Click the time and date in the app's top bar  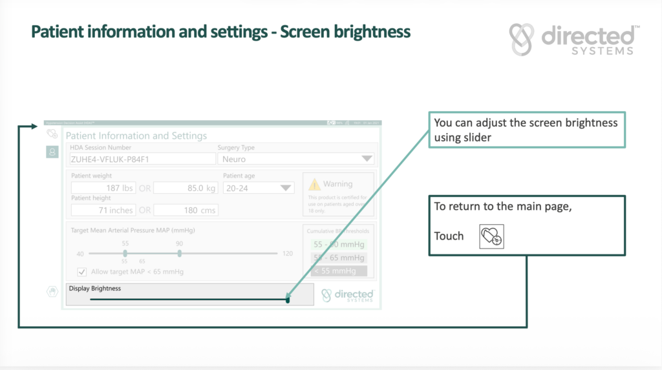367,123
